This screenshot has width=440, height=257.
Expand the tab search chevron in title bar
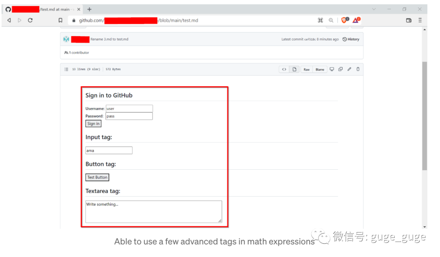pos(374,9)
